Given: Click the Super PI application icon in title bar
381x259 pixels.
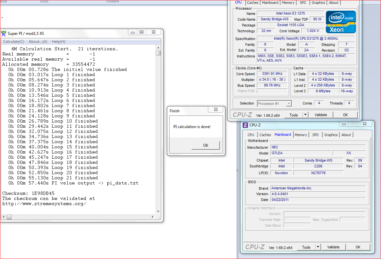Looking at the screenshot, I should click(4, 33).
